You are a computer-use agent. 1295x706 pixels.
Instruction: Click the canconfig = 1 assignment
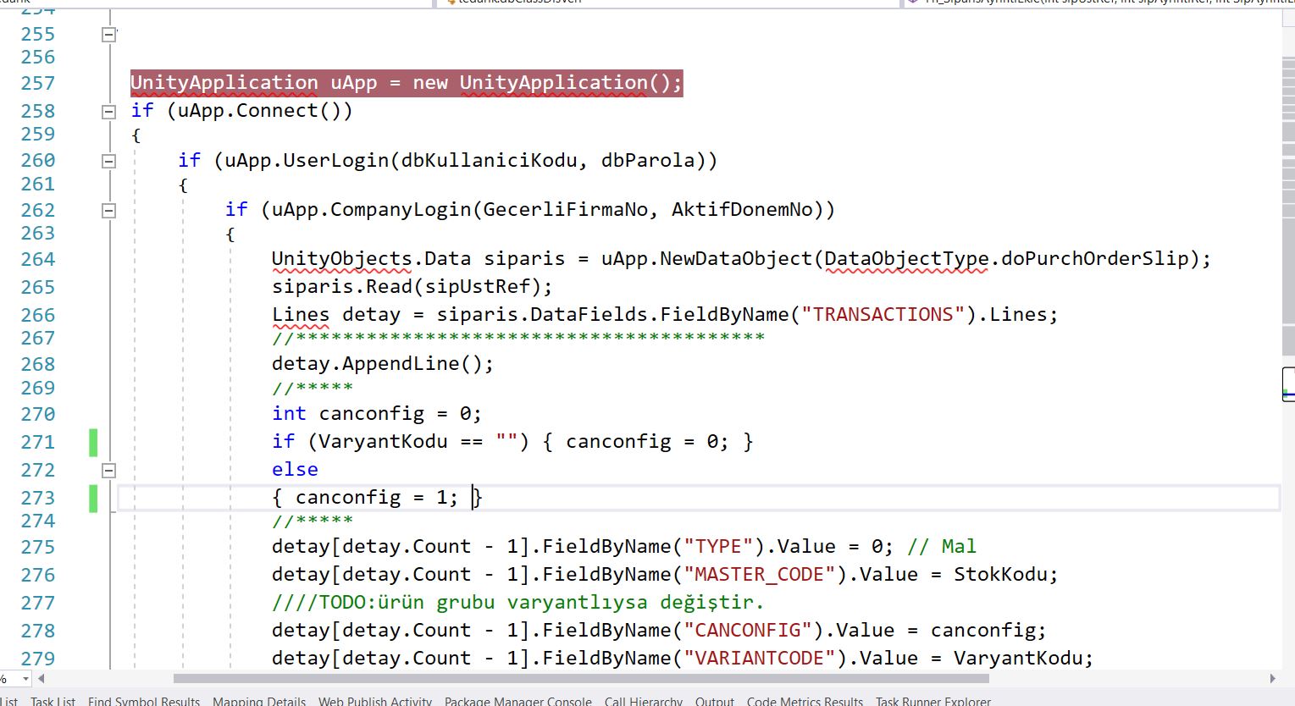[376, 498]
